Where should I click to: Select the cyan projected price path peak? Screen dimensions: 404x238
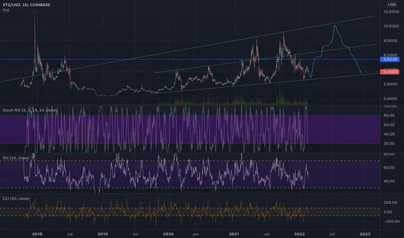(335, 25)
